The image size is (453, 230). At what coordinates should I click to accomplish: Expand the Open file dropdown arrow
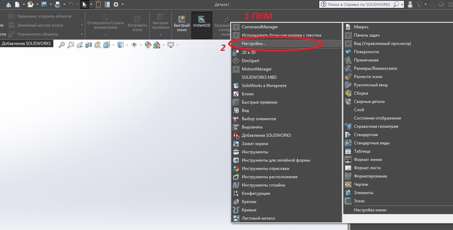click(37, 4)
